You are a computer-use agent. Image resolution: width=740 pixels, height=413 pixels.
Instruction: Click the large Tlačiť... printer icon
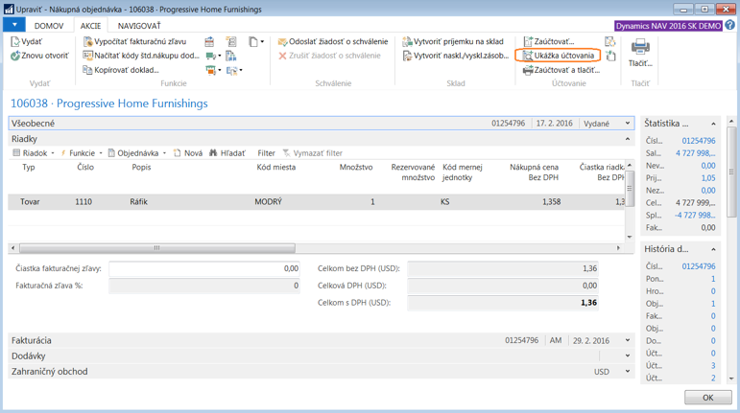tap(640, 47)
